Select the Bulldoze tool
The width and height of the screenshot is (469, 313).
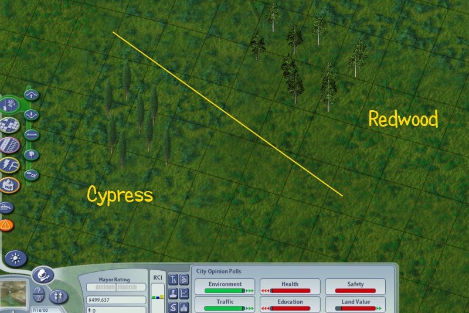pyautogui.click(x=6, y=207)
